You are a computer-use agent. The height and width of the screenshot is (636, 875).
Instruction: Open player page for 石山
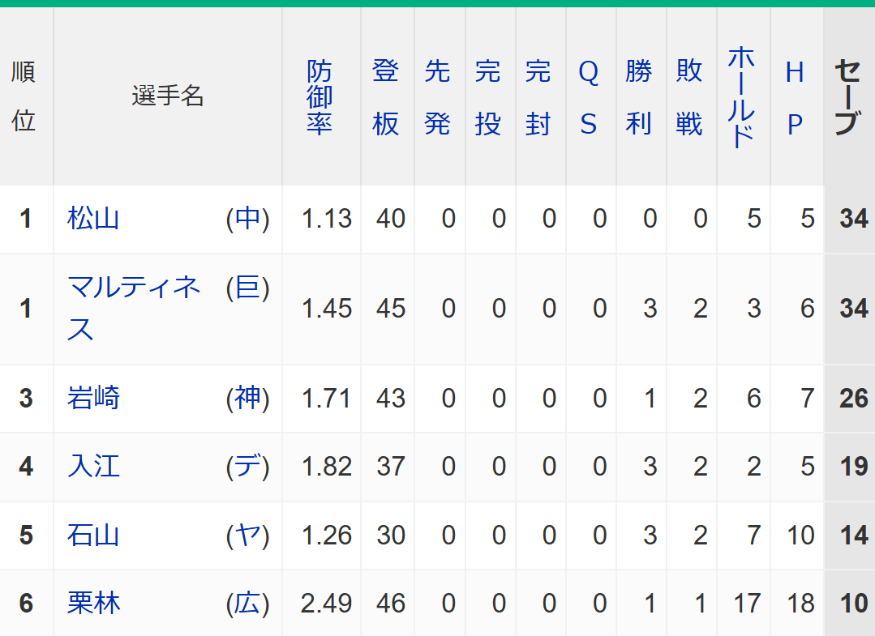coord(93,535)
